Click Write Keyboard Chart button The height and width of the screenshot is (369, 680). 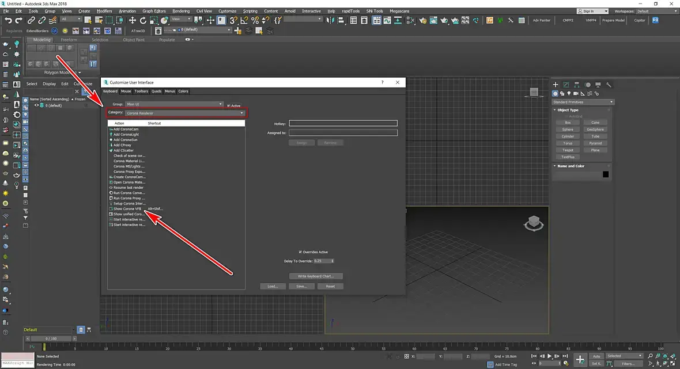pyautogui.click(x=316, y=276)
